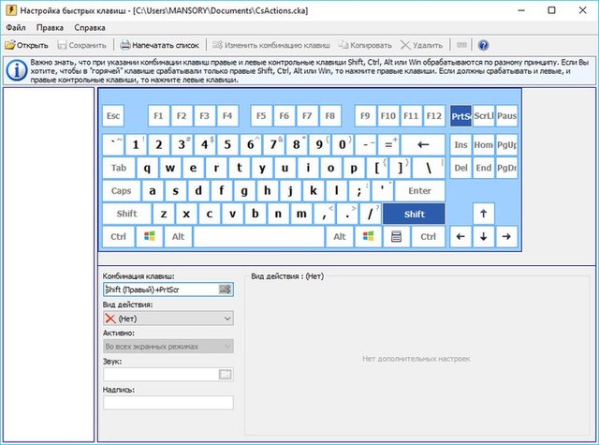Open the blue help question mark icon
The image size is (599, 445).
point(483,44)
